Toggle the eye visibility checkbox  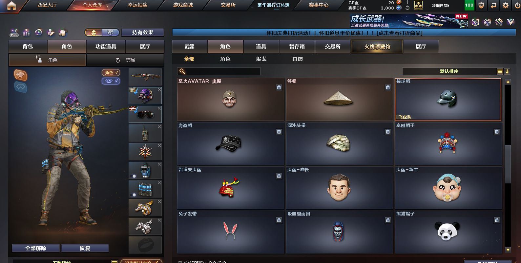[x=111, y=81]
